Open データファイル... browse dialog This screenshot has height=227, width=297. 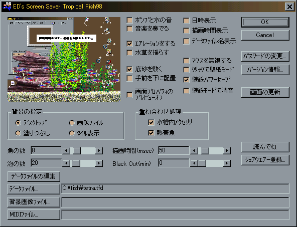pyautogui.click(x=34, y=189)
